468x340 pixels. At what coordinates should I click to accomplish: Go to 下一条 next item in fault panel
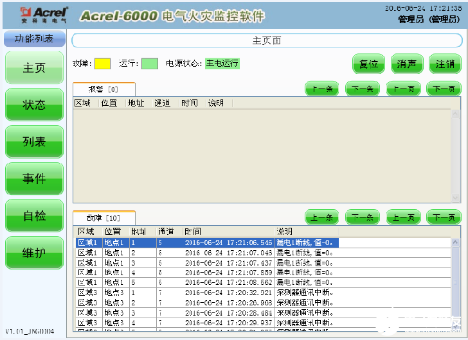(x=363, y=218)
